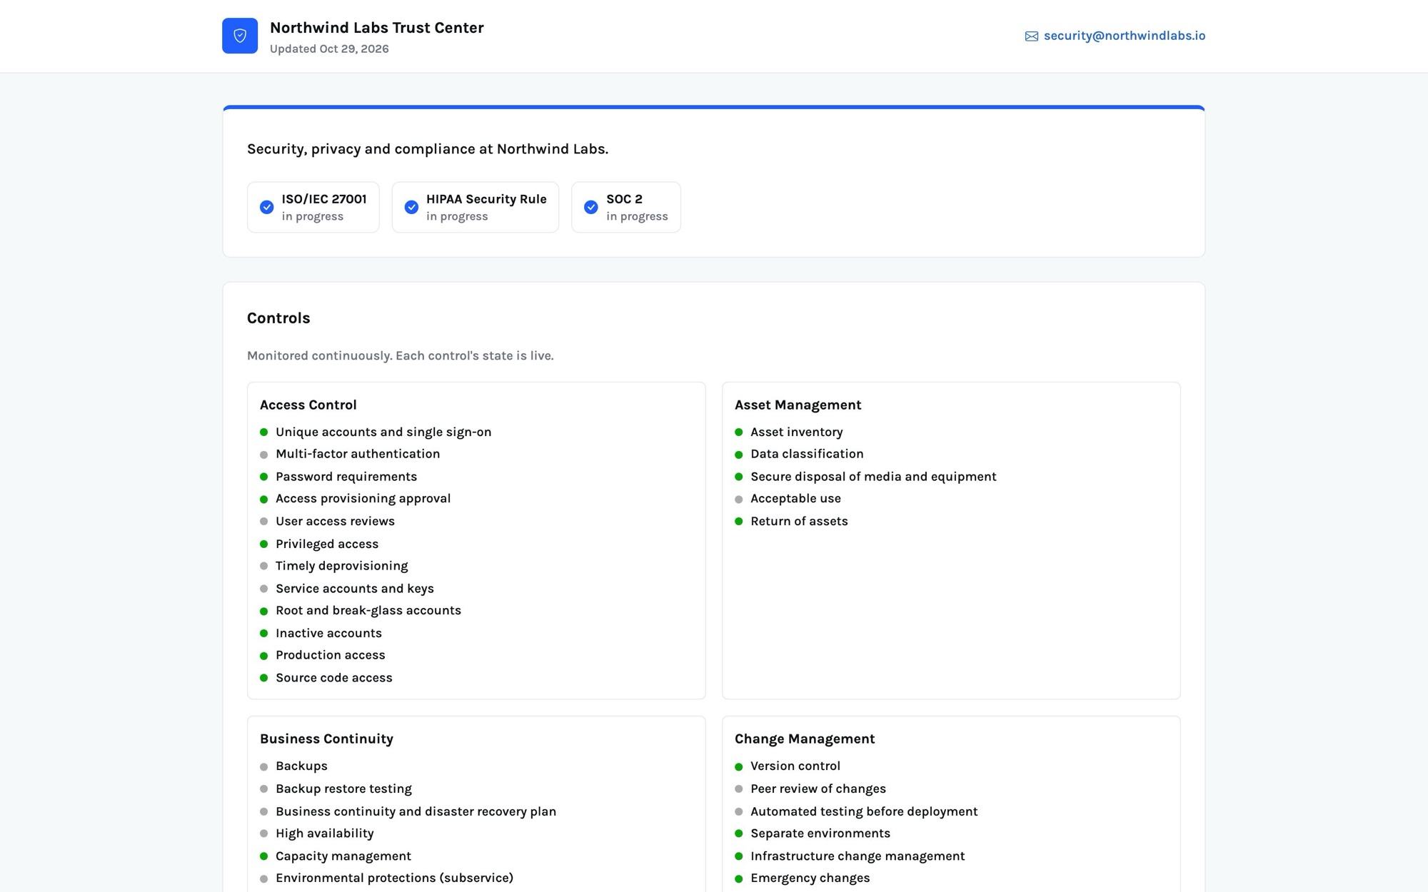Click the Change Management section heading

click(805, 739)
